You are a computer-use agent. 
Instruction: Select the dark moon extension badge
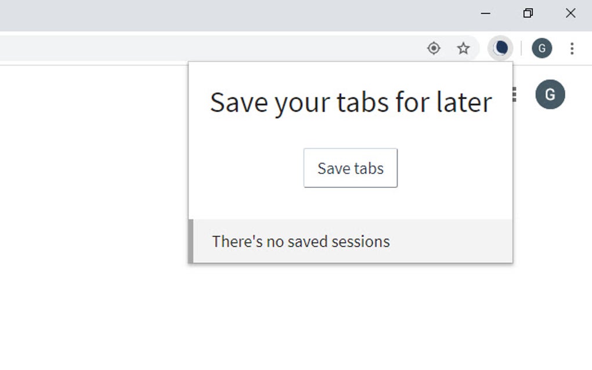click(500, 48)
